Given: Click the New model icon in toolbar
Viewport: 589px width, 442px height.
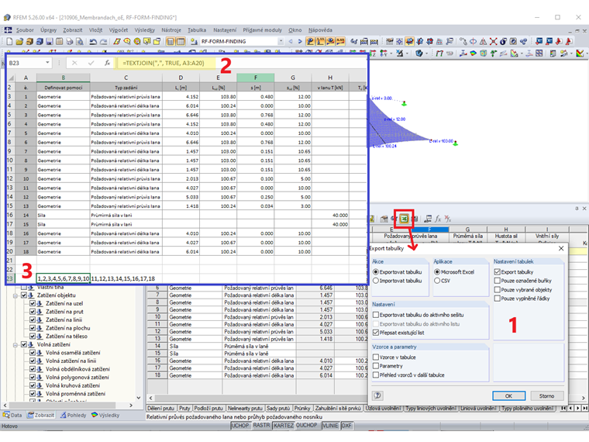Looking at the screenshot, I should (x=9, y=41).
